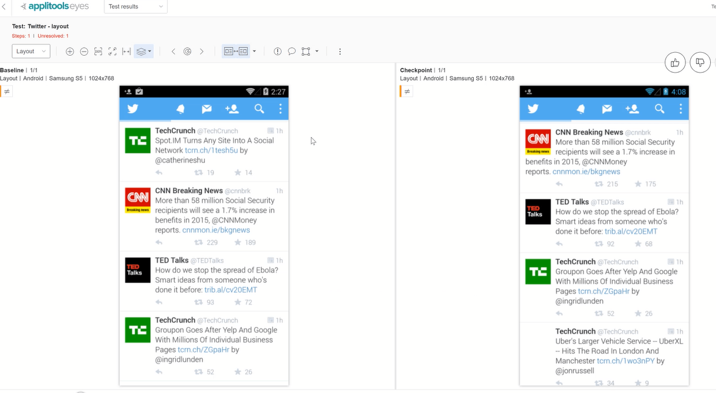Toggle baseline diff indicator button
This screenshot has height=393, width=716.
pyautogui.click(x=6, y=91)
